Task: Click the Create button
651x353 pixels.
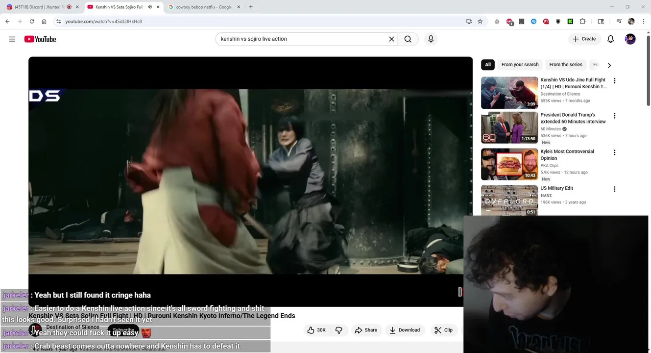Action: tap(584, 39)
